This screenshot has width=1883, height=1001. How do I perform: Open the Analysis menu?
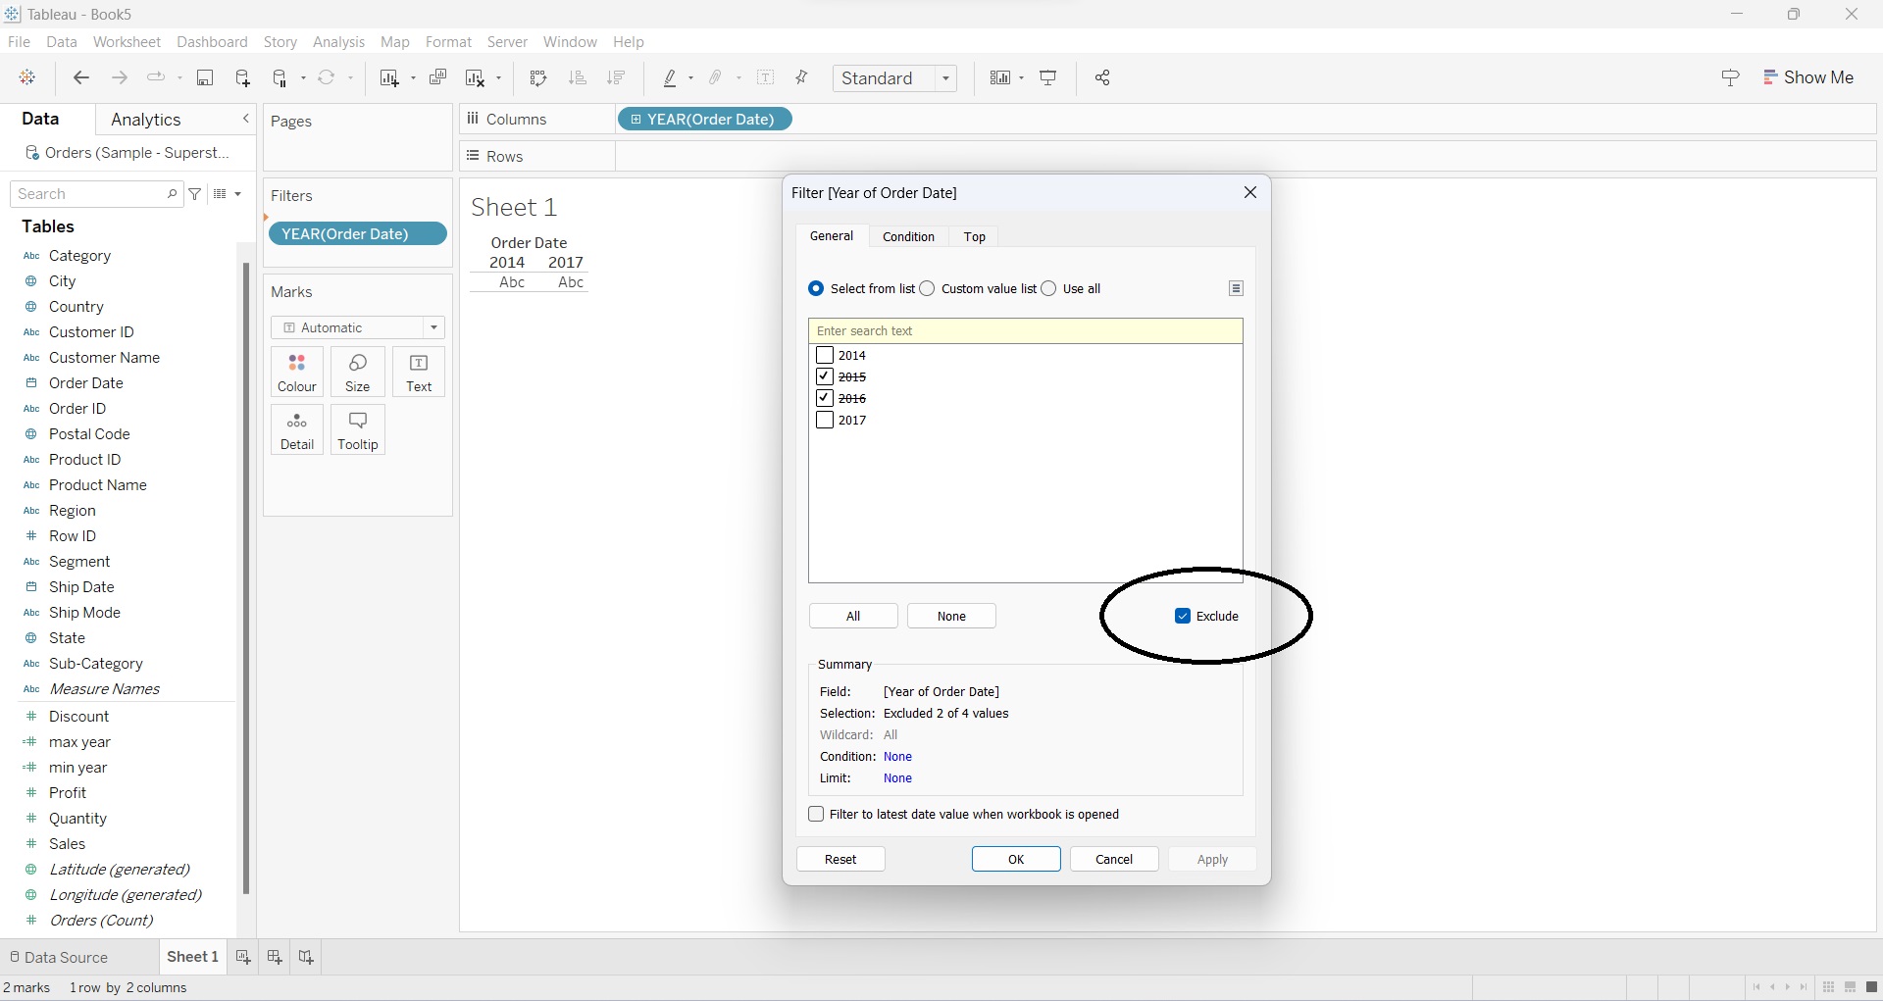338,42
